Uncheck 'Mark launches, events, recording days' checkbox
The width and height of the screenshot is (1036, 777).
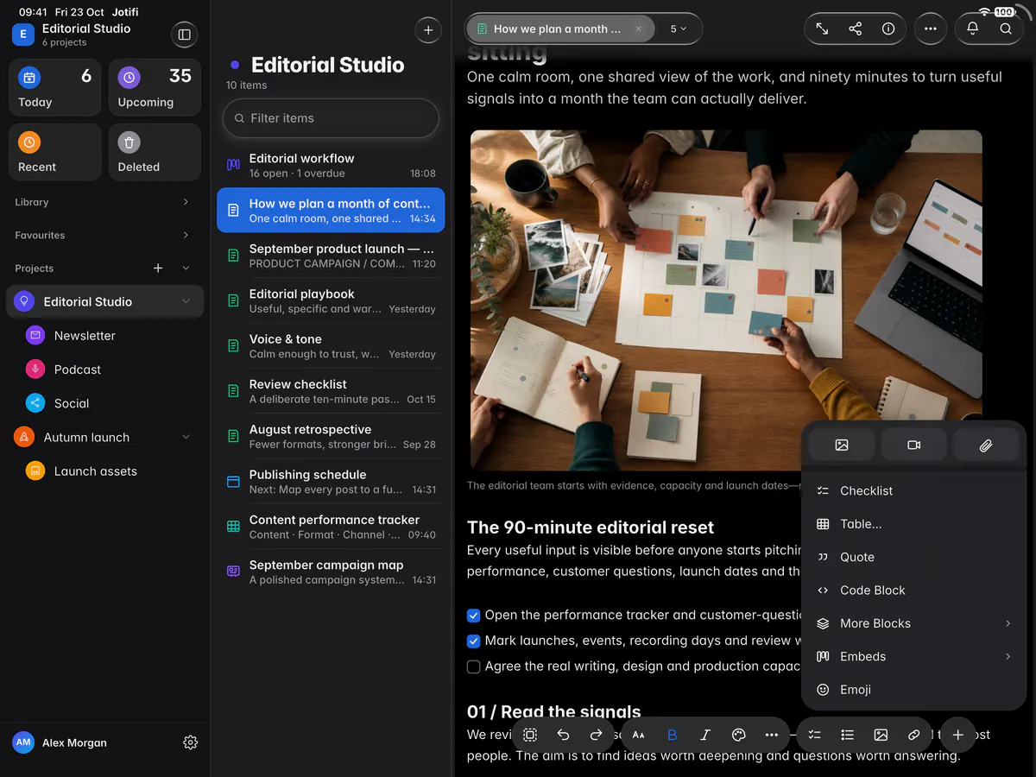[x=473, y=641]
